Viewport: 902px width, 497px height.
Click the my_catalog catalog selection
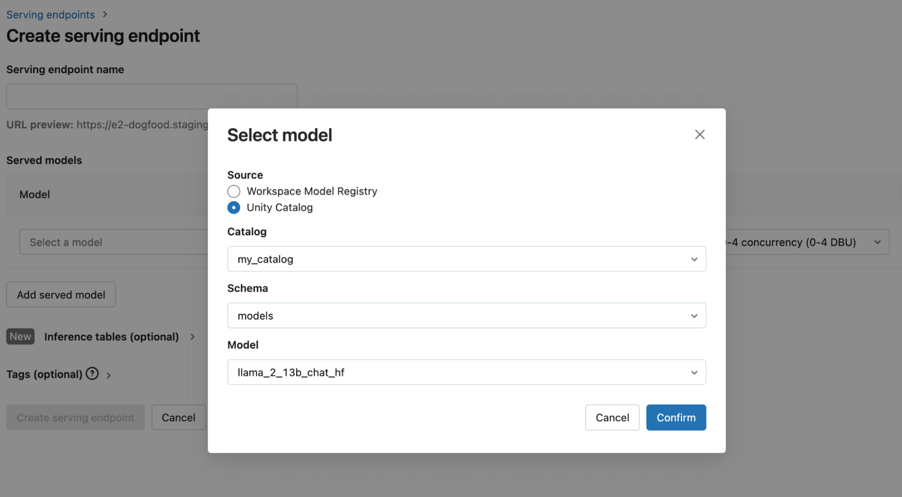coord(467,258)
